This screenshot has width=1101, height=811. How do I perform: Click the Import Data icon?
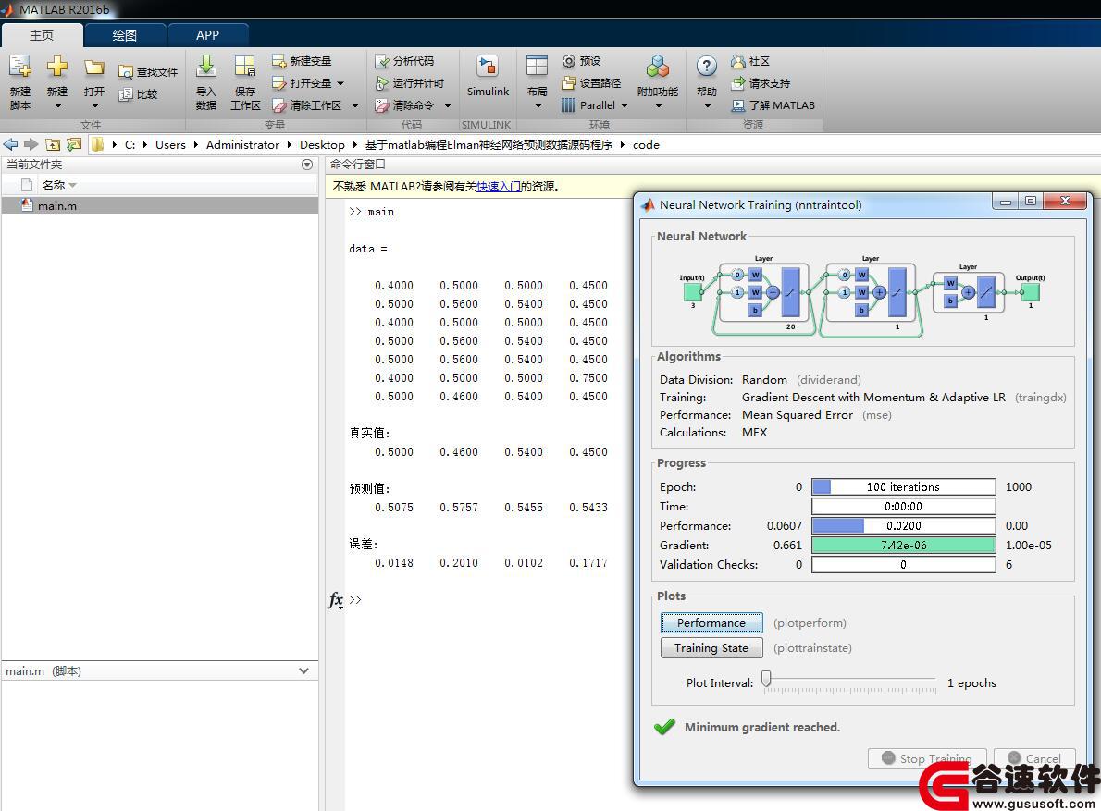pyautogui.click(x=205, y=68)
